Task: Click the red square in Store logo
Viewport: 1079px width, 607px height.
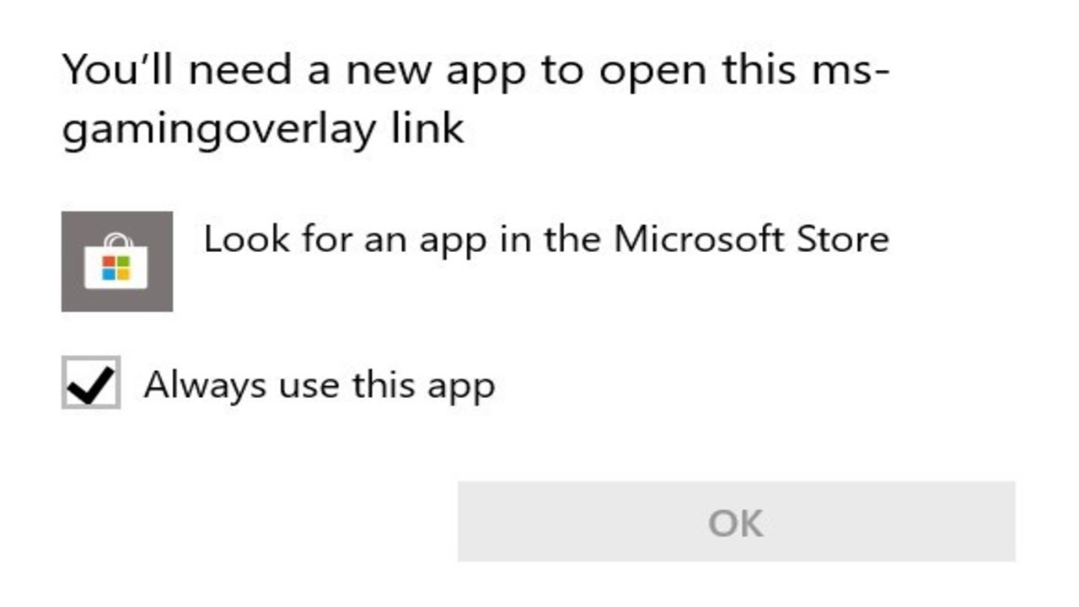Action: pos(109,262)
